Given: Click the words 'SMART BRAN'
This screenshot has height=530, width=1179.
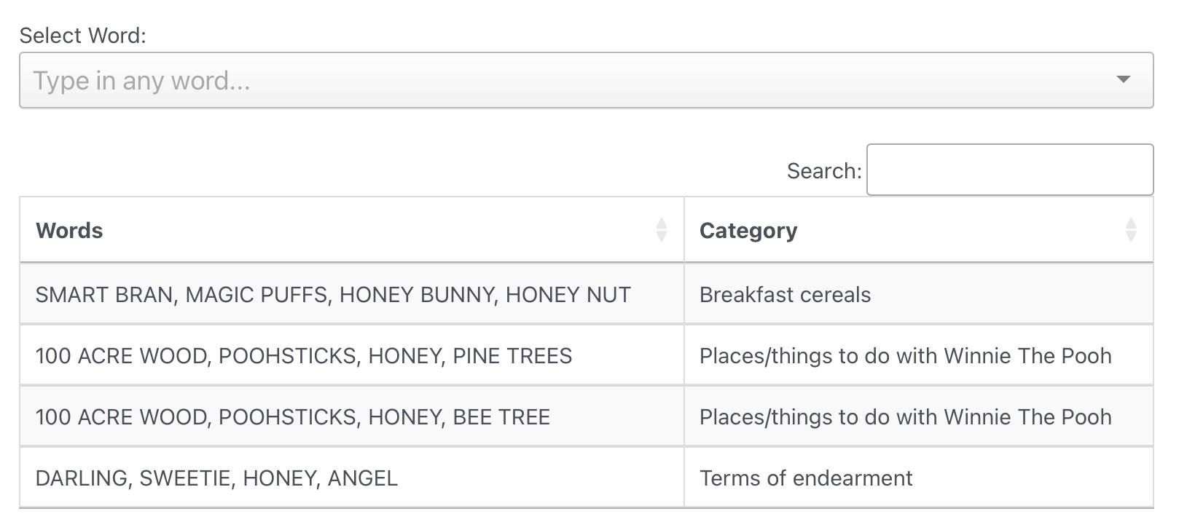Looking at the screenshot, I should pos(104,295).
